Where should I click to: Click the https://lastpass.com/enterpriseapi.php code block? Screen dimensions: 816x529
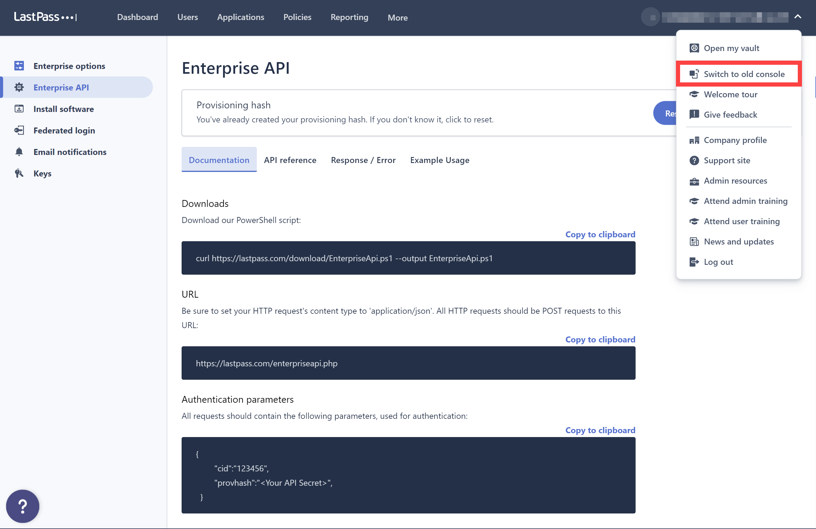[408, 363]
